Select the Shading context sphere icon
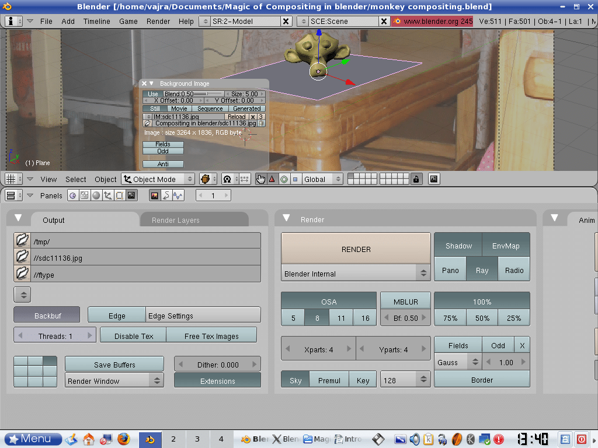598x448 pixels. click(x=96, y=195)
